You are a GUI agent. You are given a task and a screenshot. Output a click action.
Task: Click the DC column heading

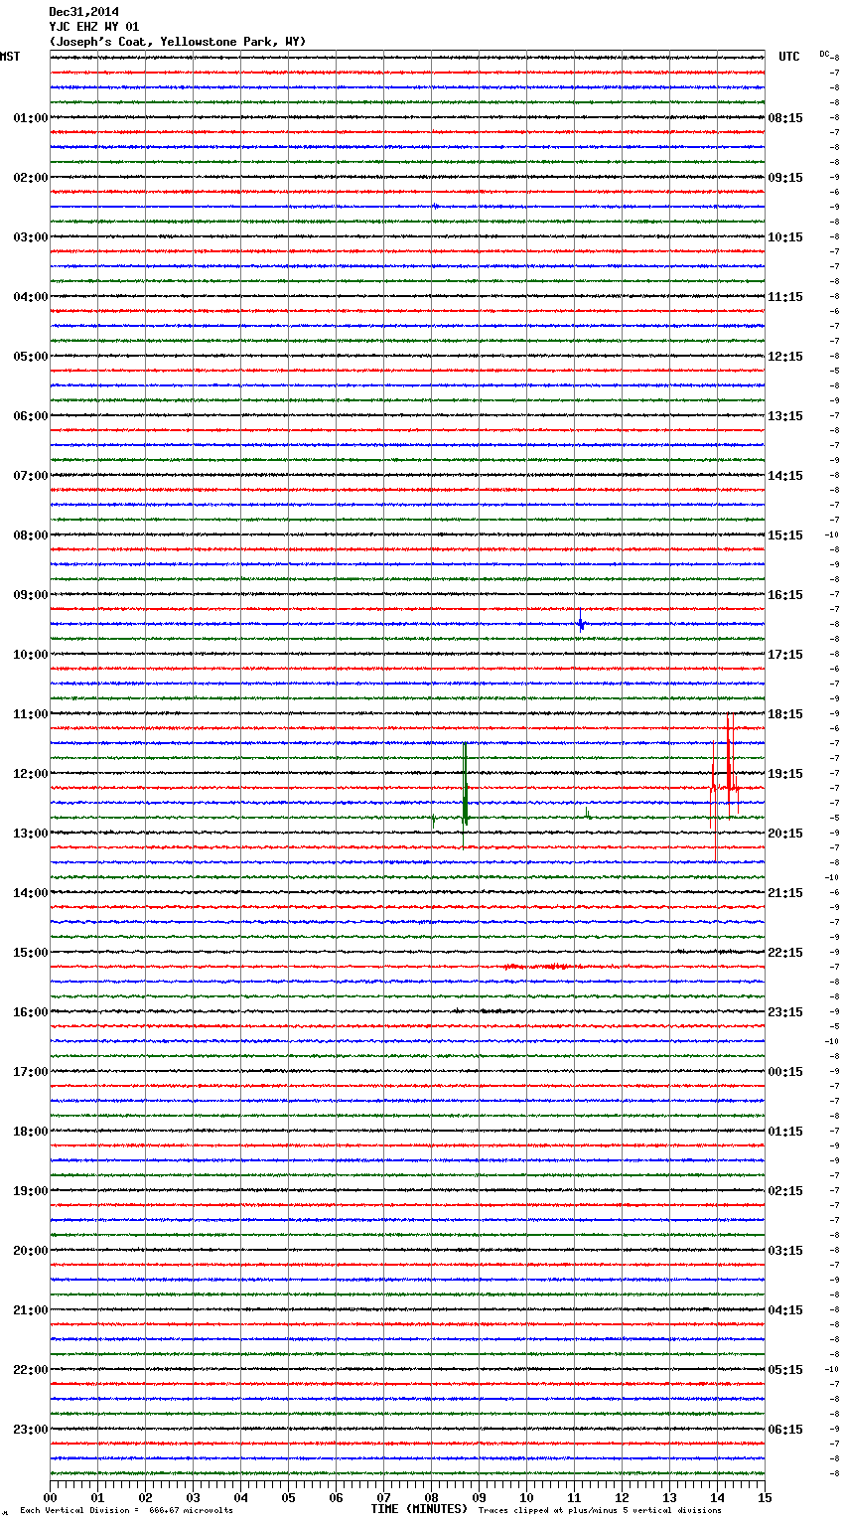[x=824, y=54]
